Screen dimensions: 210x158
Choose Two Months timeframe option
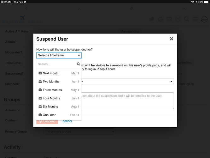click(59, 82)
